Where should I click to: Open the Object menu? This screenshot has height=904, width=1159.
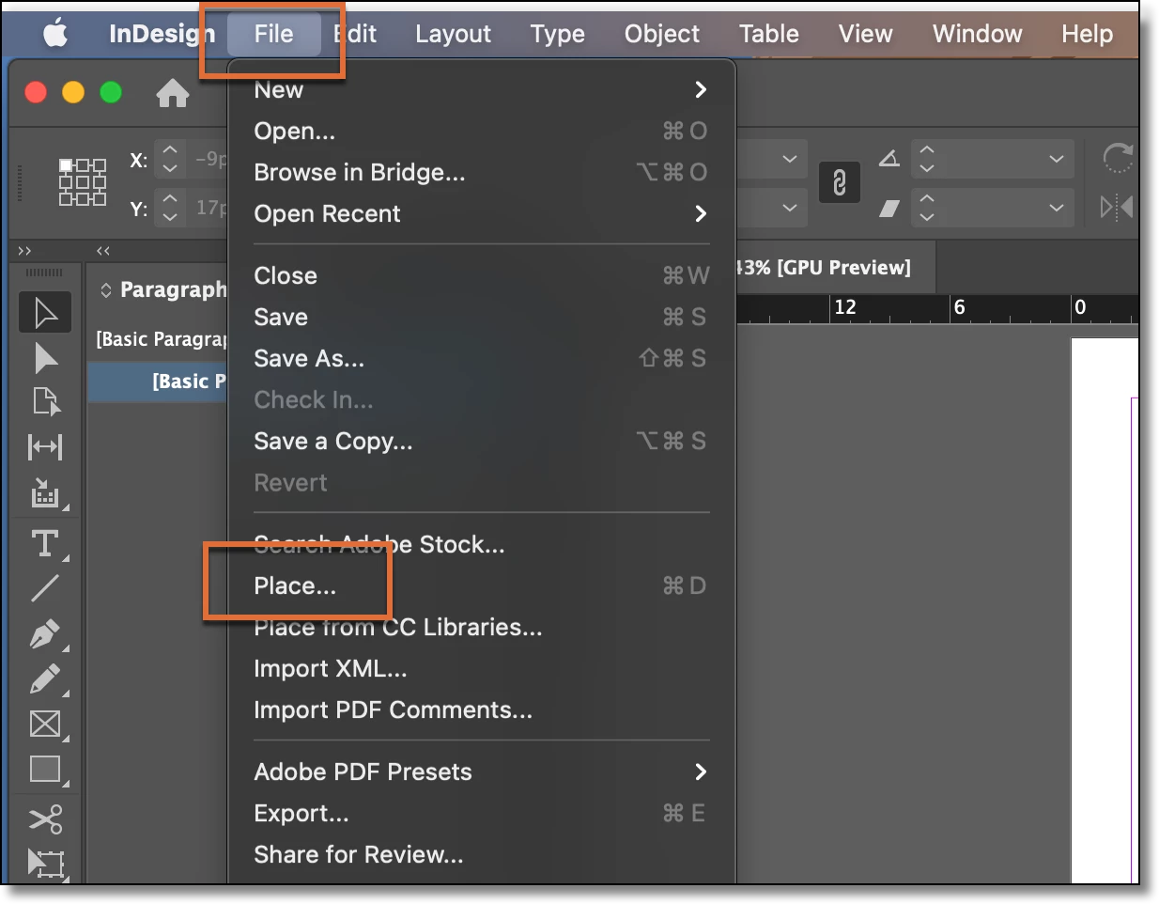click(x=661, y=34)
